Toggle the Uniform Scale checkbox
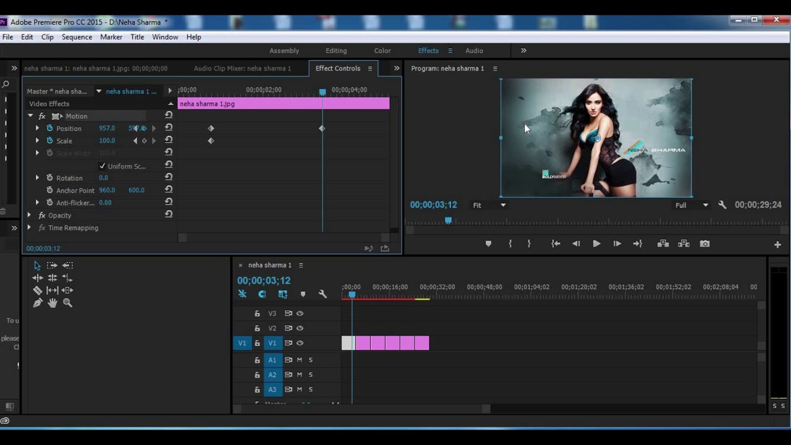 (x=103, y=166)
